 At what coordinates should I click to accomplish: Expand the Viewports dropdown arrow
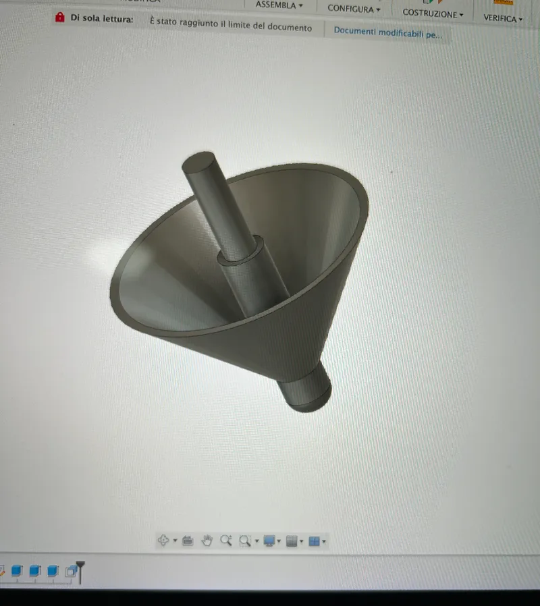click(324, 541)
